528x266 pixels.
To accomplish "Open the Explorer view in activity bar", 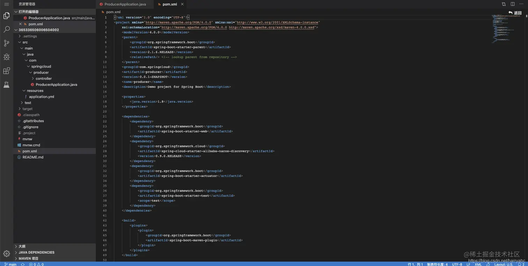I will click(x=6, y=16).
